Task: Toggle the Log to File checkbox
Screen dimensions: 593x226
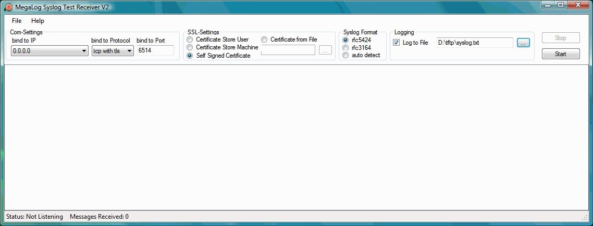Action: click(397, 43)
